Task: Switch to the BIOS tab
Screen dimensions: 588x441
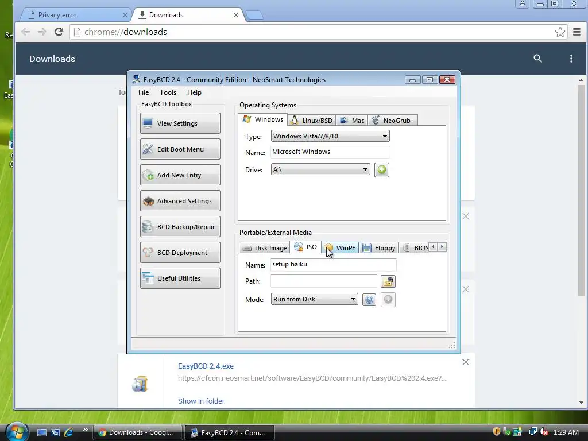Action: pyautogui.click(x=415, y=248)
